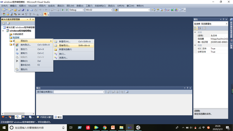The width and height of the screenshot is (233, 131).
Task: Open Chrome from the taskbar
Action: pyautogui.click(x=105, y=128)
